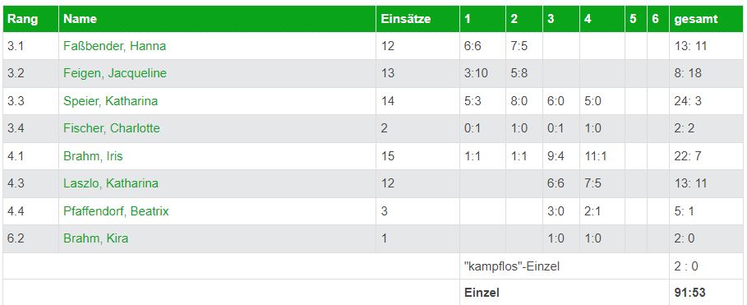Open player link Feigen, Jacqueline
The width and height of the screenshot is (747, 305).
coord(115,73)
